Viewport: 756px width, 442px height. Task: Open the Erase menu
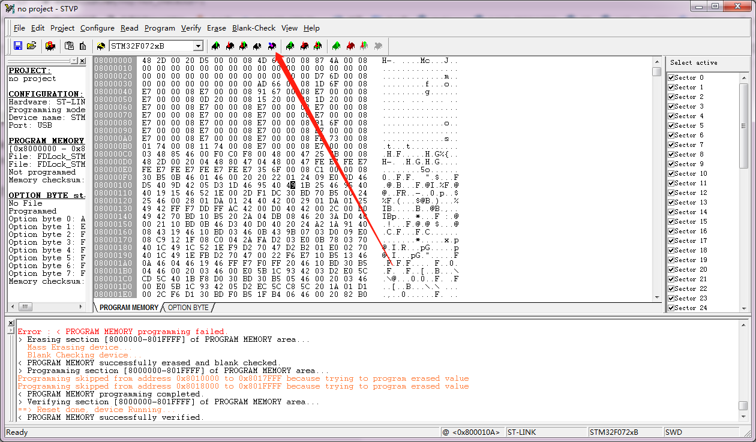pos(217,28)
